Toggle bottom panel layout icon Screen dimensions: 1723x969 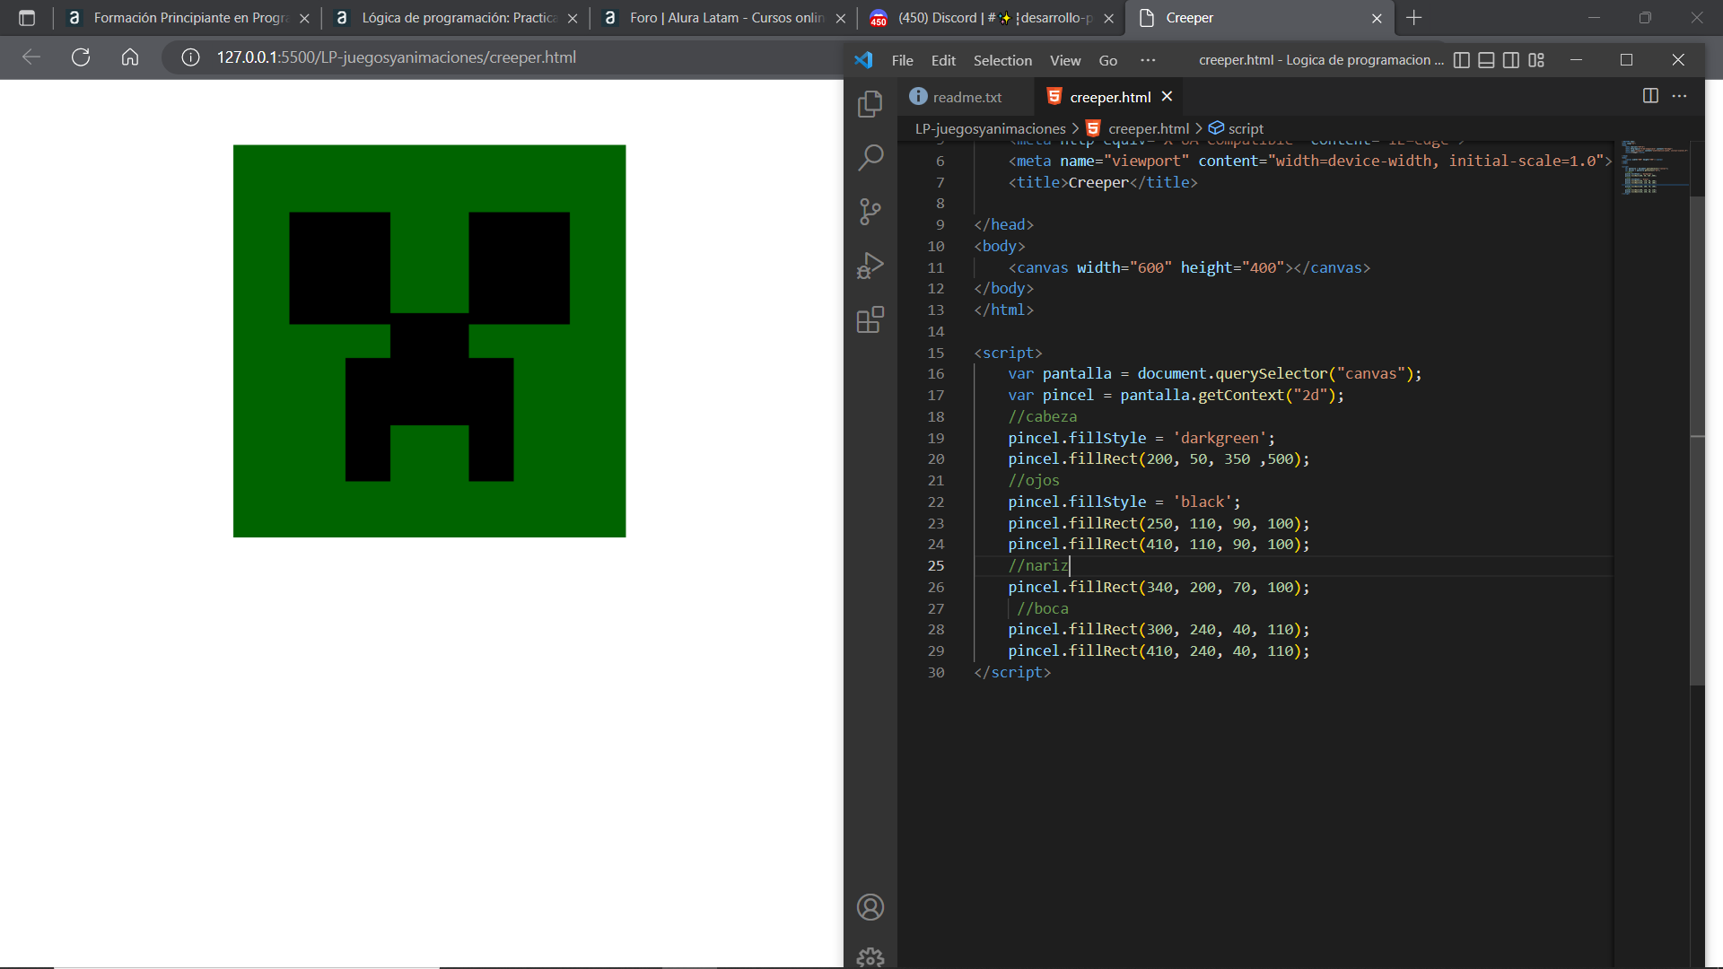1486,60
